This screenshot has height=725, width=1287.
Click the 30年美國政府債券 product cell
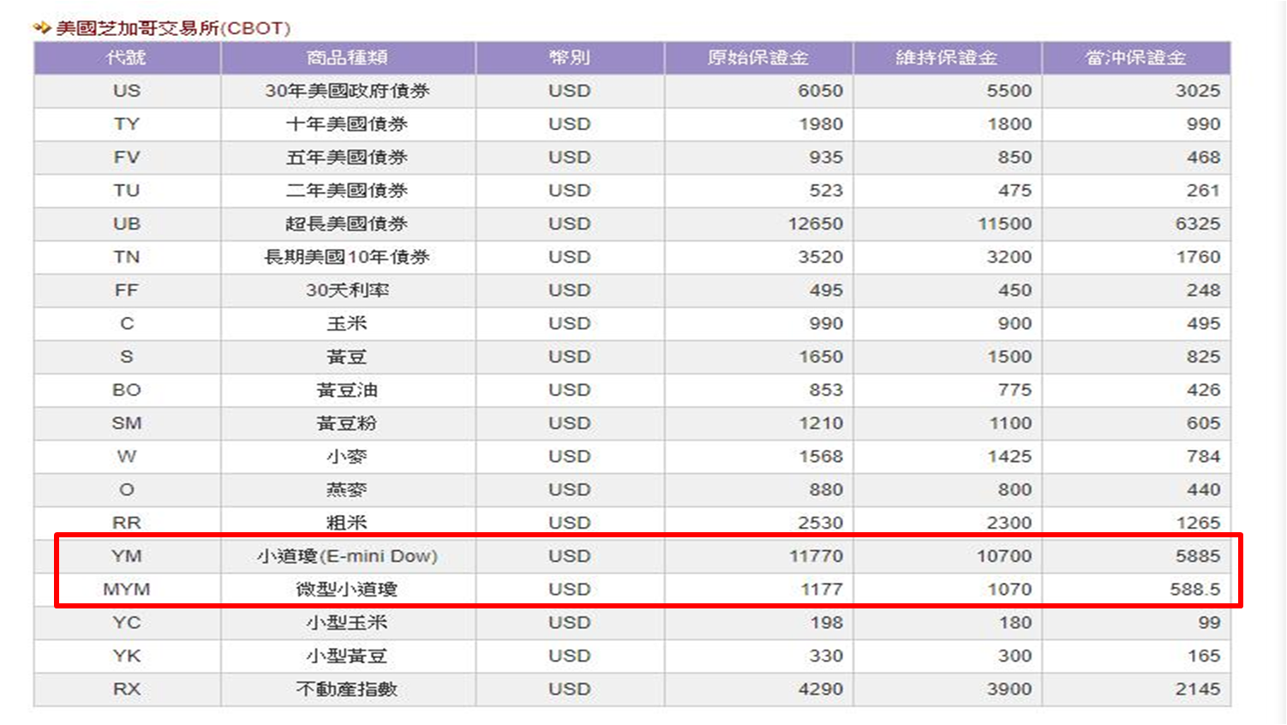point(347,91)
